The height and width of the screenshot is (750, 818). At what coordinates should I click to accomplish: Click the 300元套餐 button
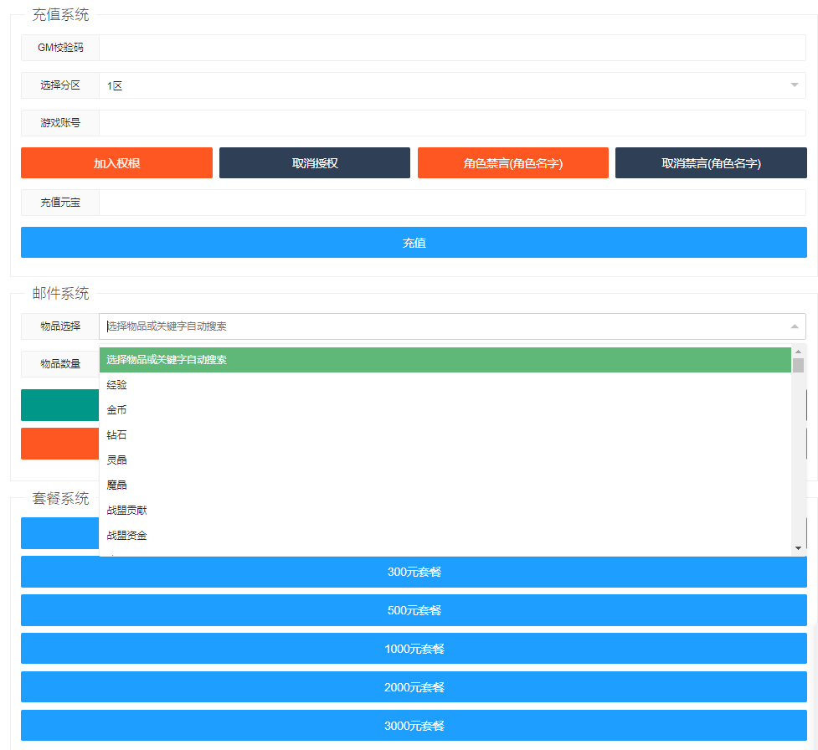tap(414, 573)
